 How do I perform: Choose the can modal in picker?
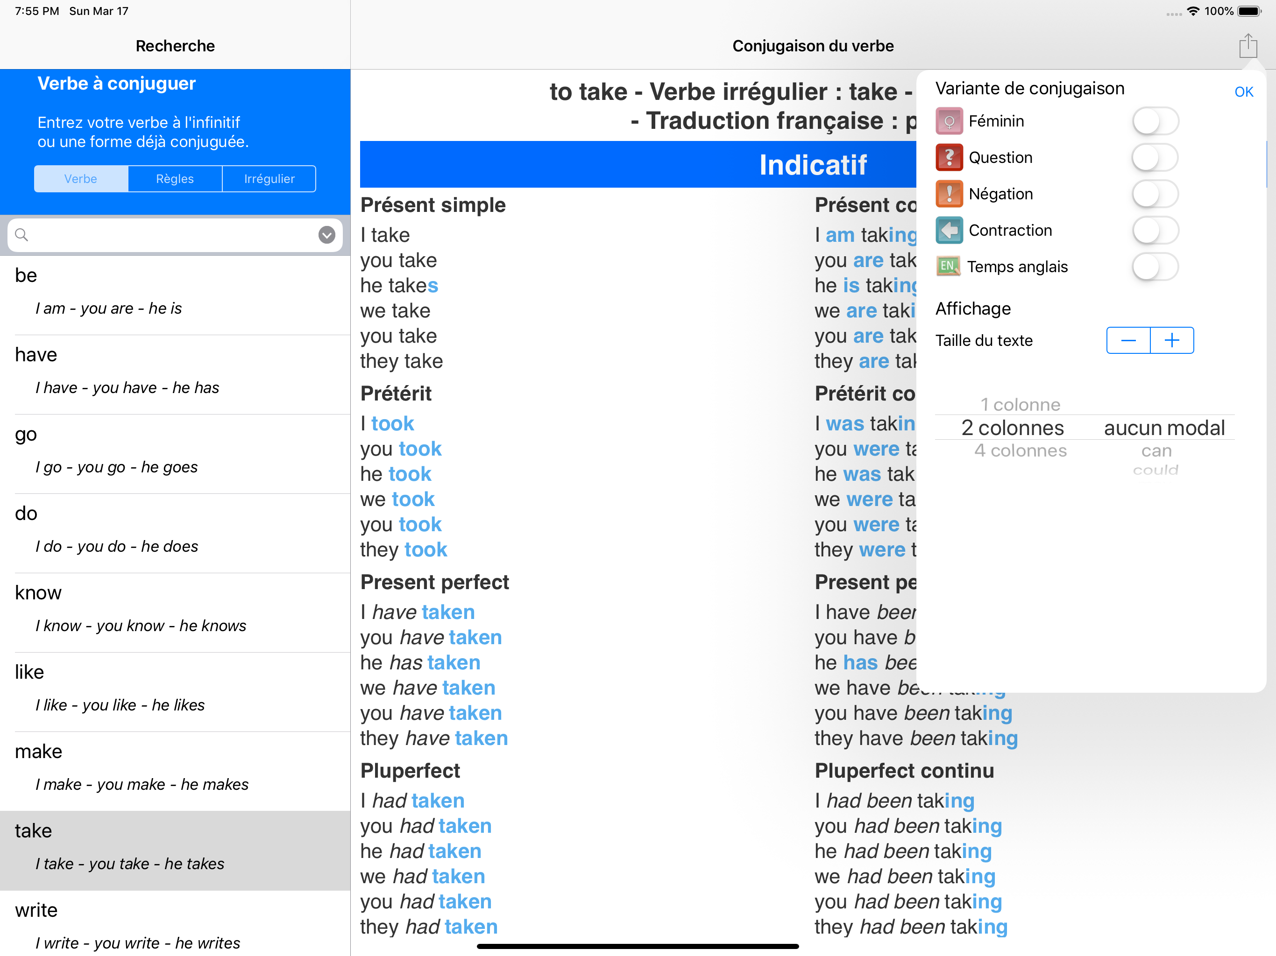[x=1156, y=451]
